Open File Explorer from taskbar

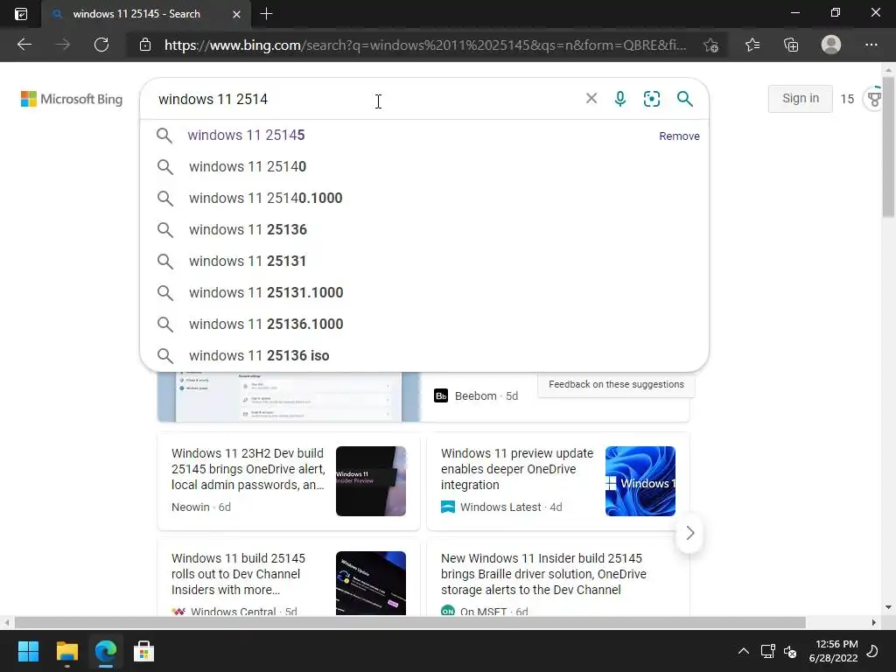tap(67, 651)
